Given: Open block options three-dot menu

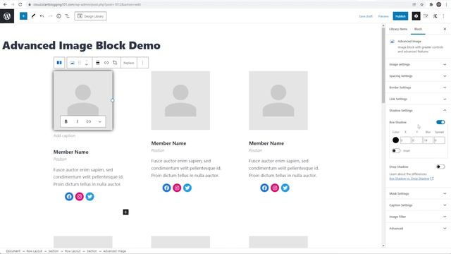Looking at the screenshot, I should point(142,63).
